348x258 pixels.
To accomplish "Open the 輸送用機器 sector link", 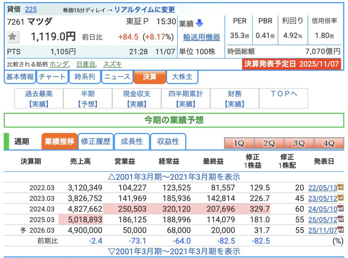I will click(x=202, y=37).
